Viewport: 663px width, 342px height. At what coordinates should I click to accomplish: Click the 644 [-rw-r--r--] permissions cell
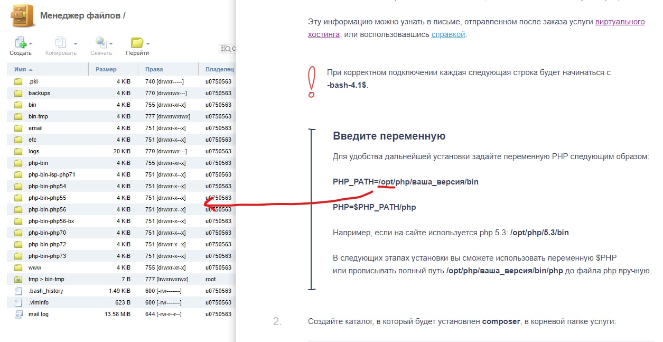click(x=164, y=314)
